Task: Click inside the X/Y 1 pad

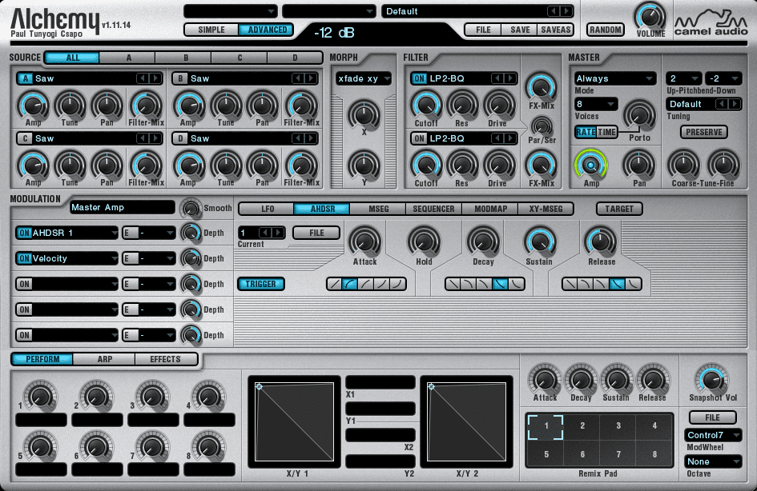Action: 294,421
